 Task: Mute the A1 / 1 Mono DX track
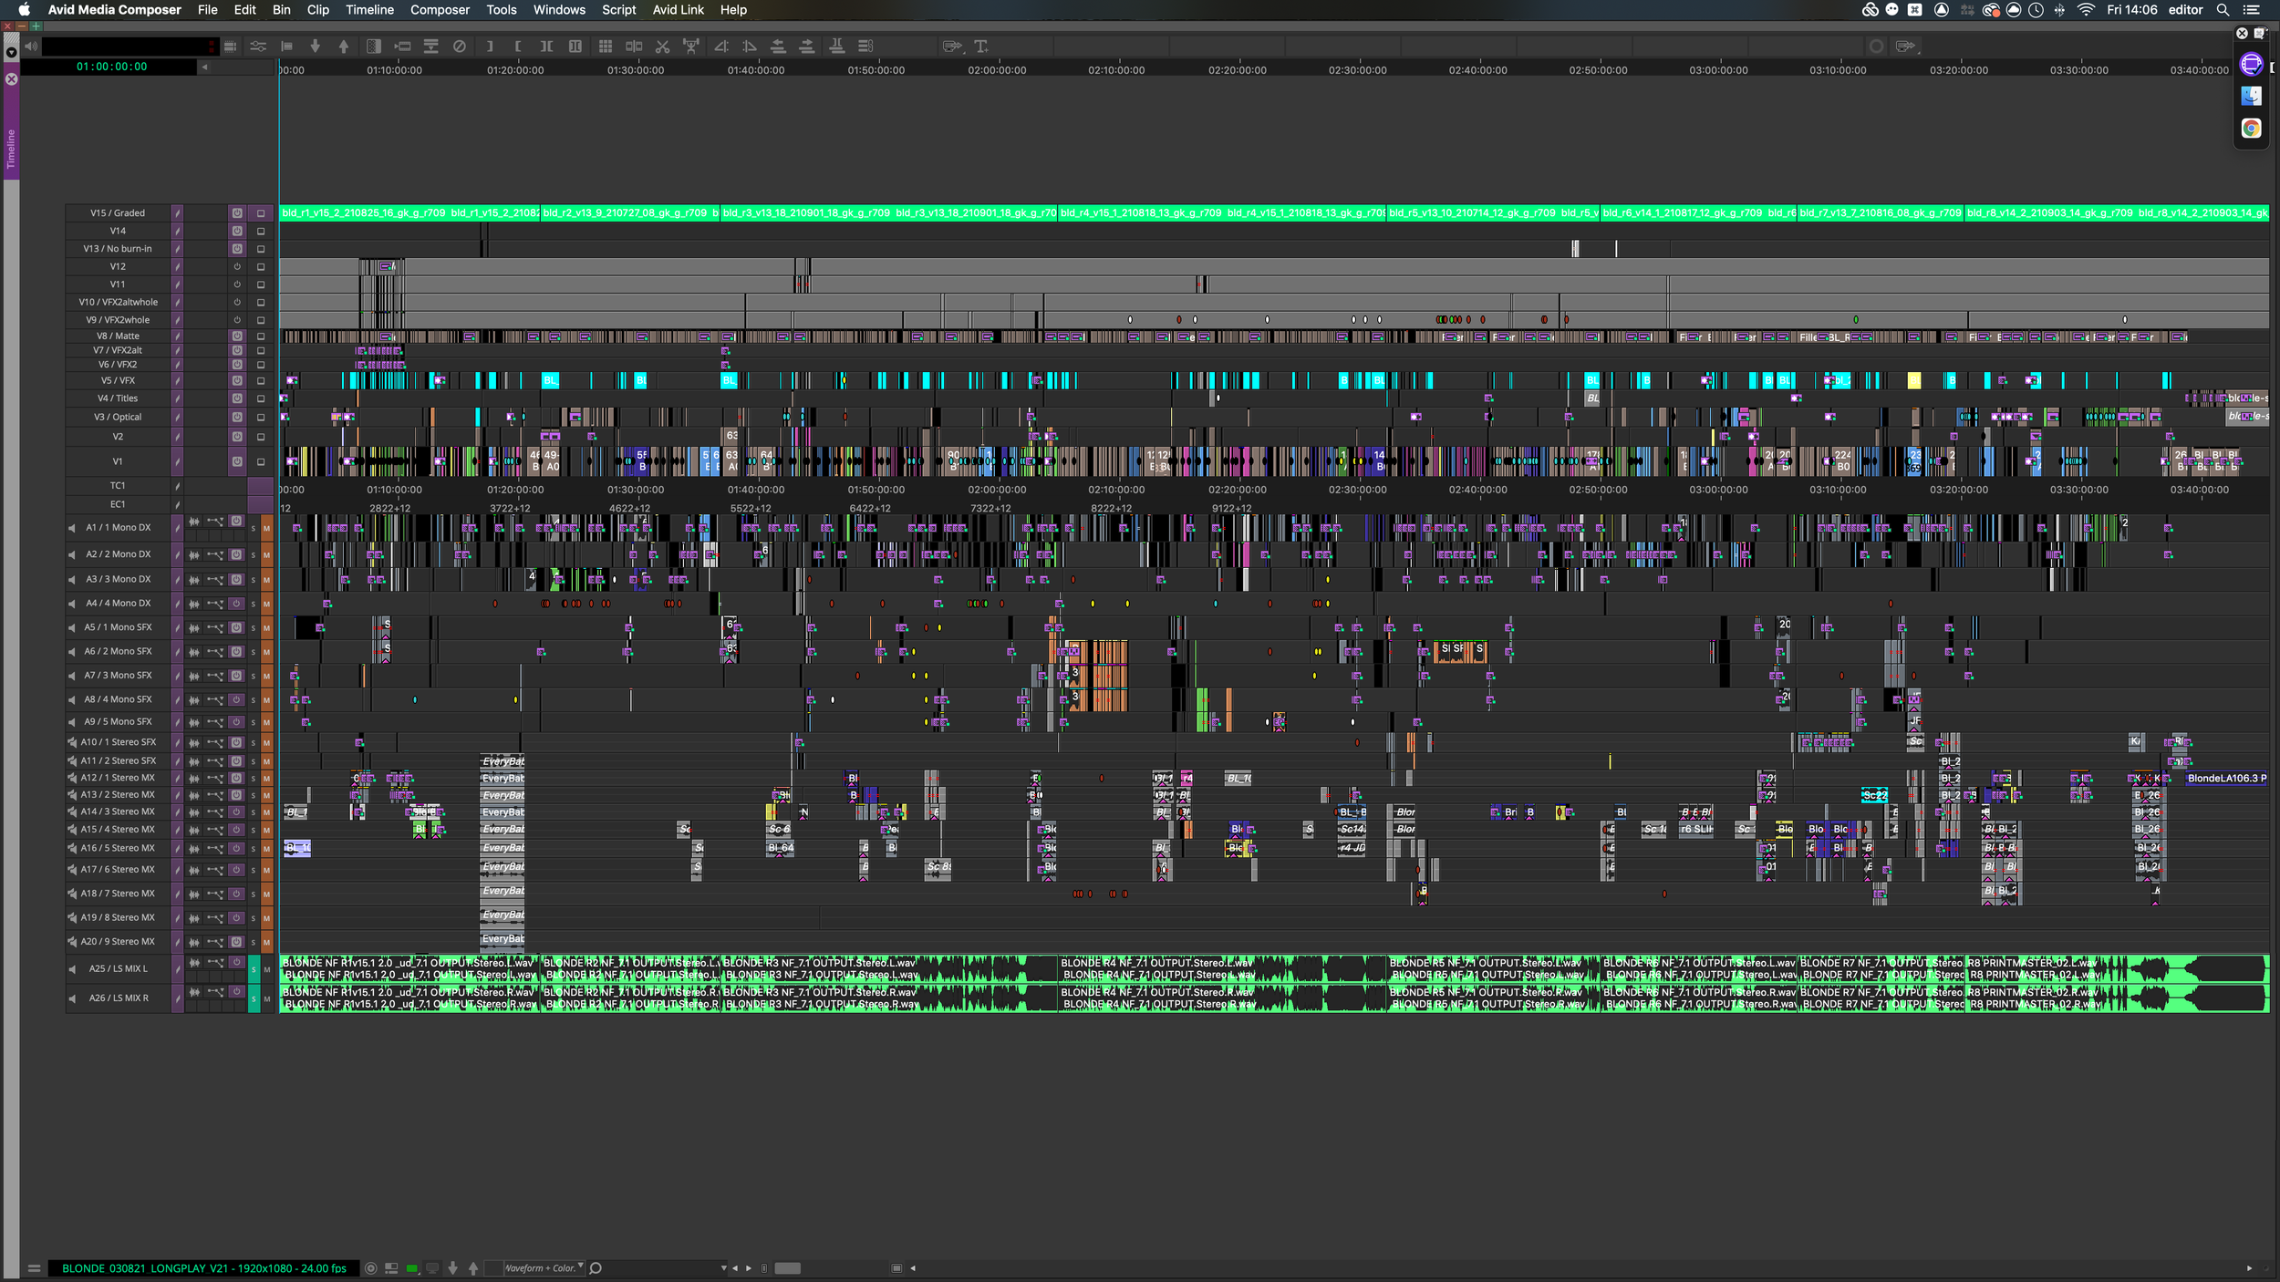267,528
